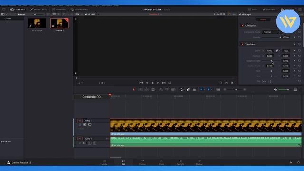The image size is (304, 171).
Task: Select the all of it.mp4 thumbnail
Action: 37,23
